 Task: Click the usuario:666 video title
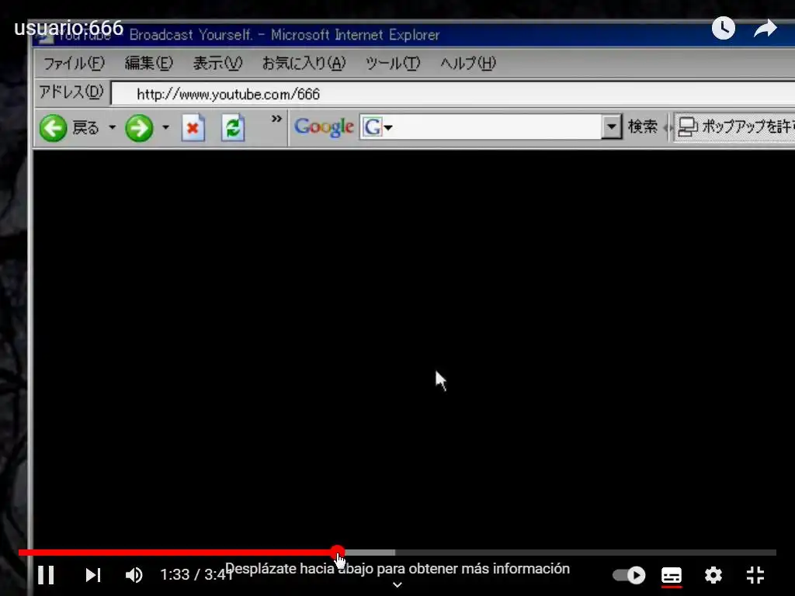point(69,28)
